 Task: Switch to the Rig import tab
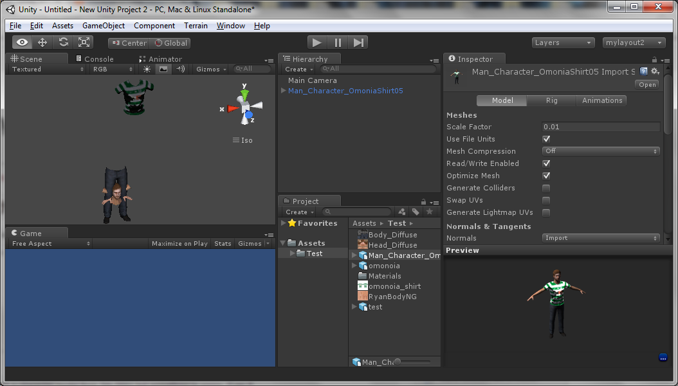pos(552,100)
